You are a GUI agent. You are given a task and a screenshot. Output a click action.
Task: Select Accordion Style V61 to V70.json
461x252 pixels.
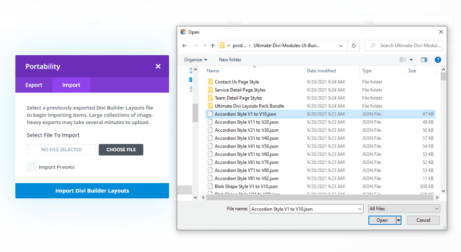320,162
